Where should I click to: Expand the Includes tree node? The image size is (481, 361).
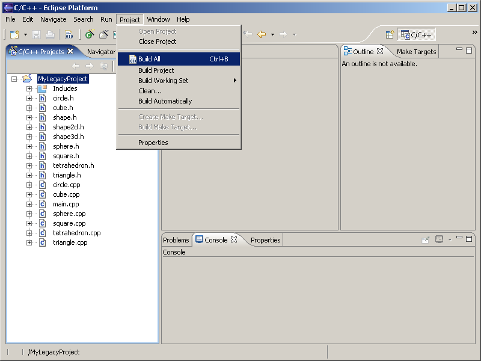pyautogui.click(x=29, y=88)
